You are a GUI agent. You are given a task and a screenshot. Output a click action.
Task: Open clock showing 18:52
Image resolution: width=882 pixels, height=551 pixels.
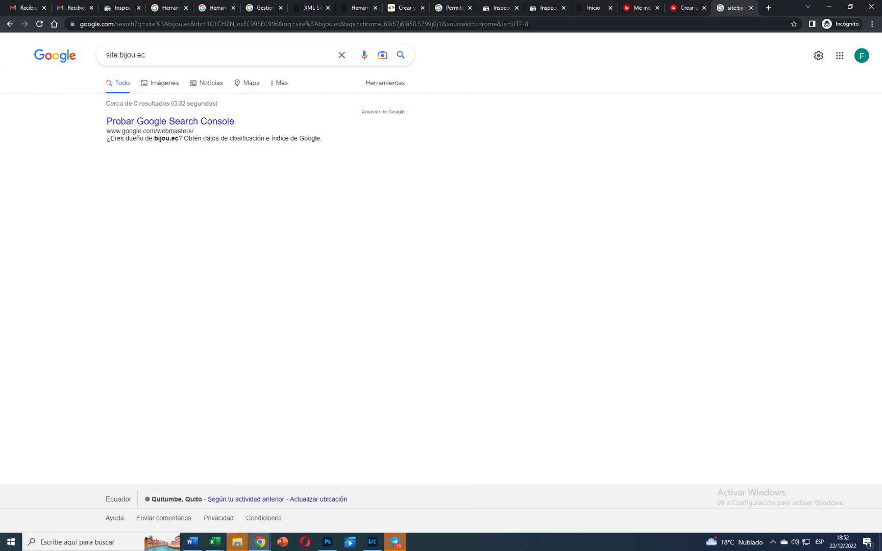tap(843, 542)
